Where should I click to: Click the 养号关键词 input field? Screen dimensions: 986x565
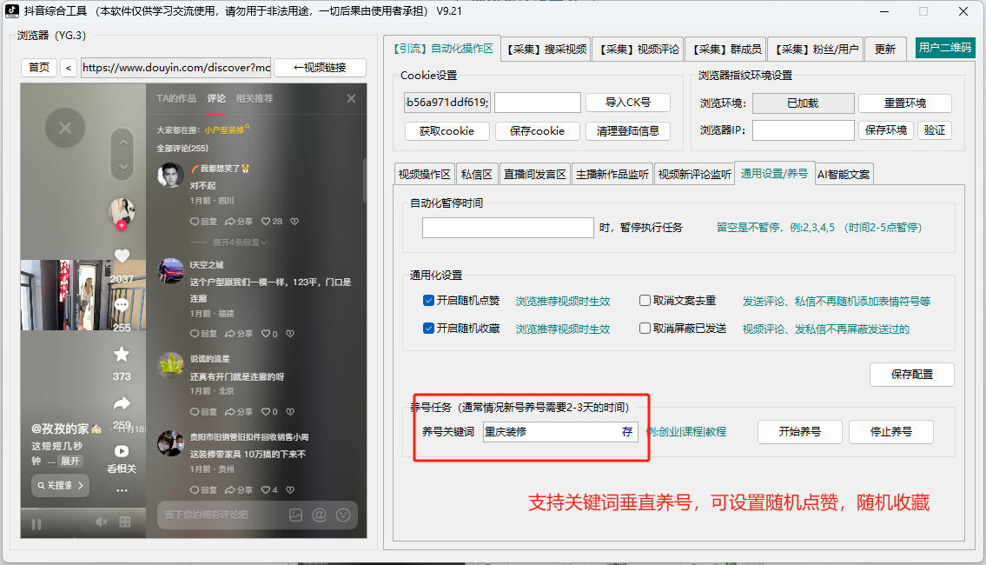(x=547, y=431)
